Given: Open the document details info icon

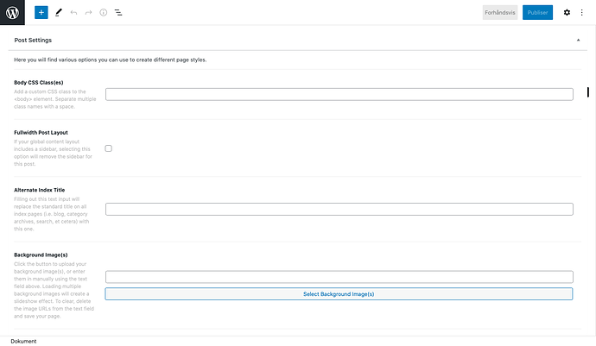Looking at the screenshot, I should tap(103, 13).
